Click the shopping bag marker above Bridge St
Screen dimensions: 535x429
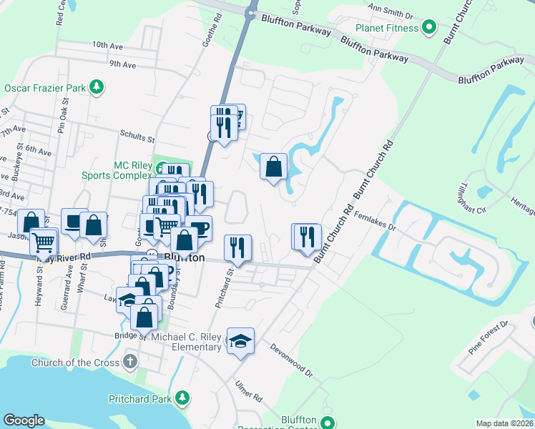[x=144, y=318]
